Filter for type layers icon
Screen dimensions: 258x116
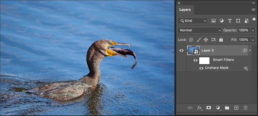coord(230,21)
